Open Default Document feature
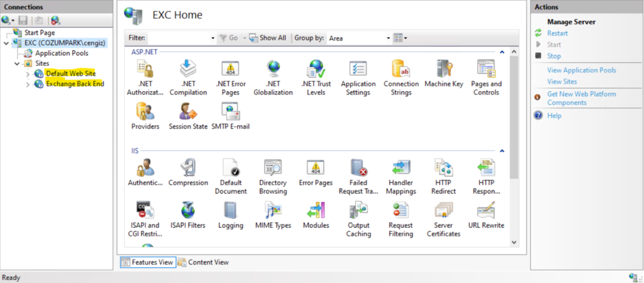The image size is (644, 283). pos(230,177)
